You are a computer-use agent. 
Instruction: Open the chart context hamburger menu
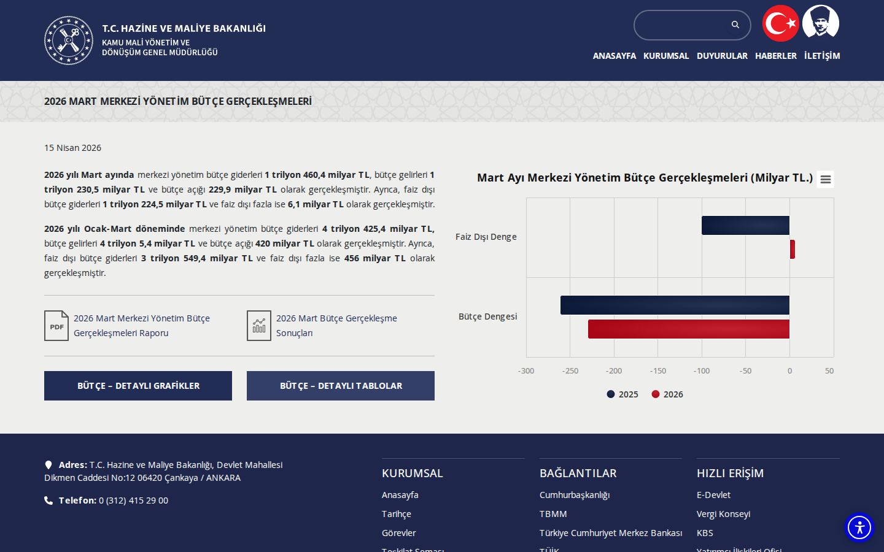tap(826, 179)
